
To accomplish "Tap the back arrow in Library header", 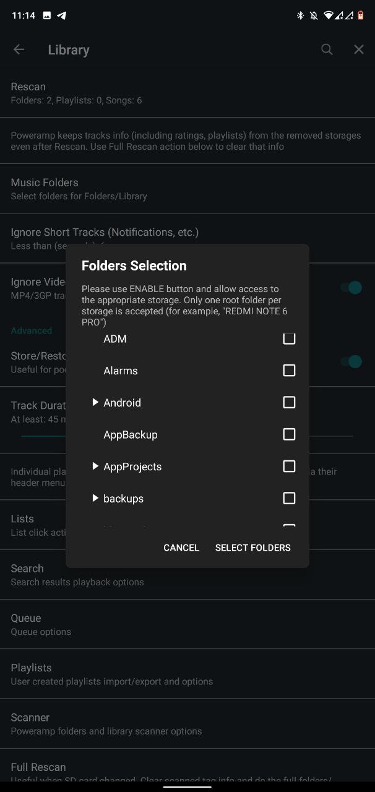I will (19, 49).
